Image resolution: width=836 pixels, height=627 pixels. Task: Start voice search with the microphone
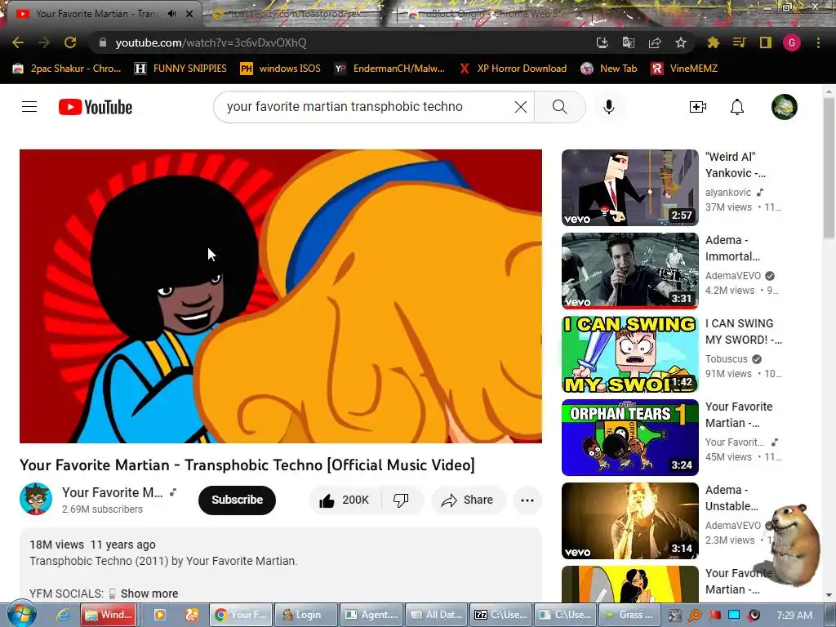[609, 107]
